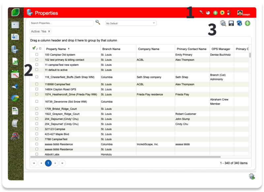264x192 pixels.
Task: Check the box for 102 test primary & billing contact
Action: click(x=37, y=59)
